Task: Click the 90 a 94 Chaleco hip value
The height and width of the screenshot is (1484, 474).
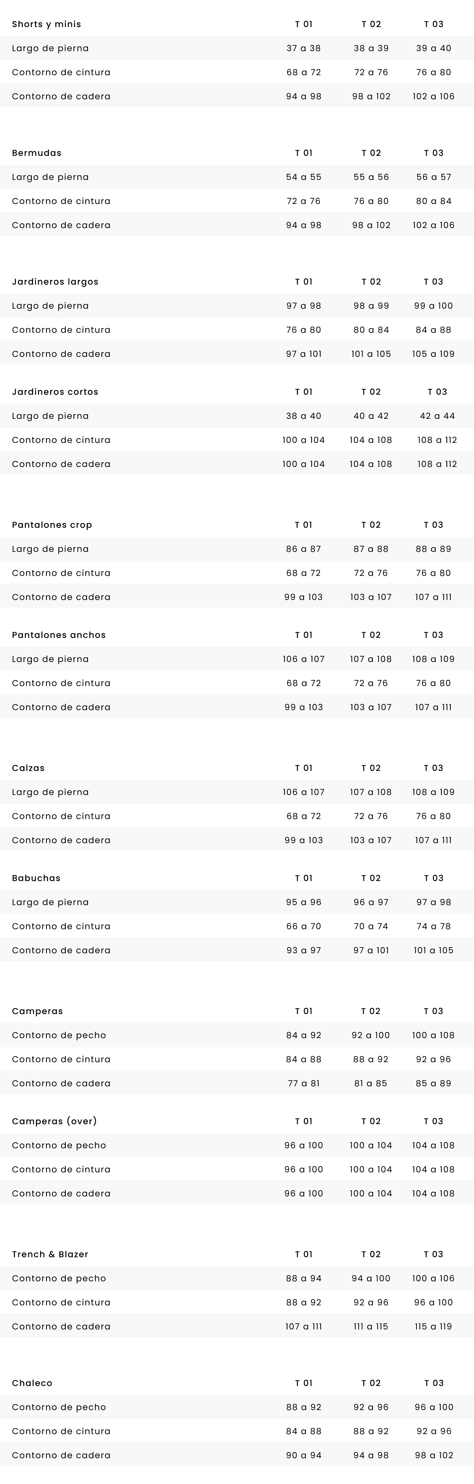Action: (x=304, y=1455)
